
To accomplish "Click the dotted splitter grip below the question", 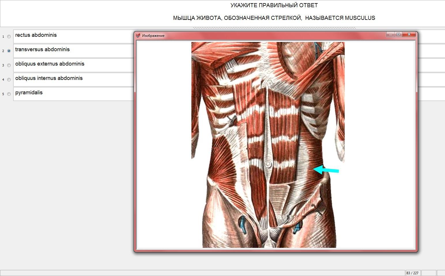I will click(x=274, y=28).
